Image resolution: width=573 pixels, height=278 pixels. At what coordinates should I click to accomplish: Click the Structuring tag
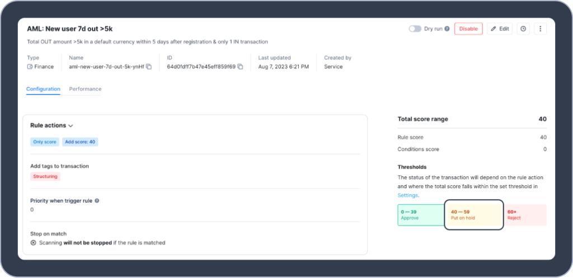pos(45,176)
